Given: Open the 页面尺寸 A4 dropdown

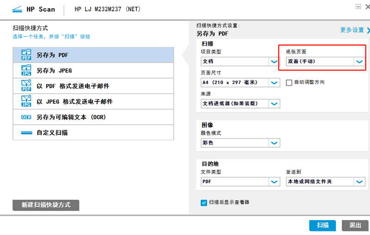Looking at the screenshot, I should pyautogui.click(x=274, y=83).
